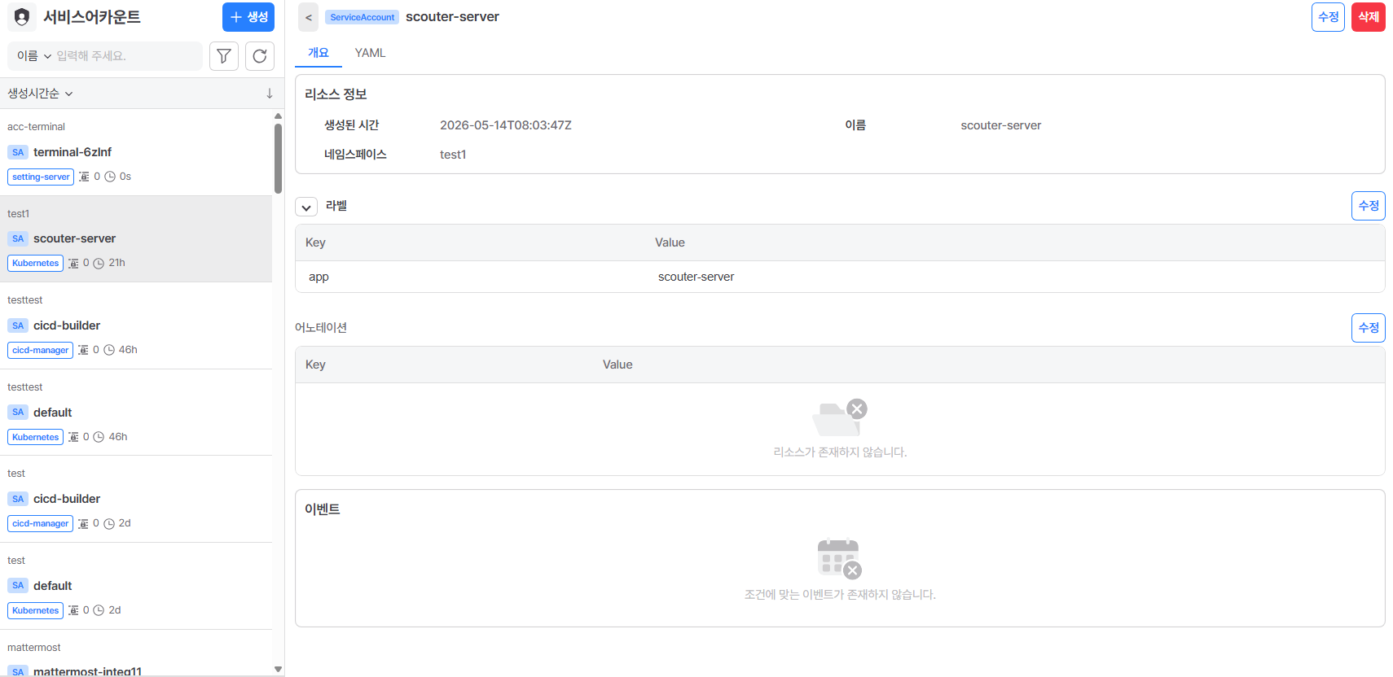
Task: Click SA badge of terminal-6zlnf
Action: (18, 152)
